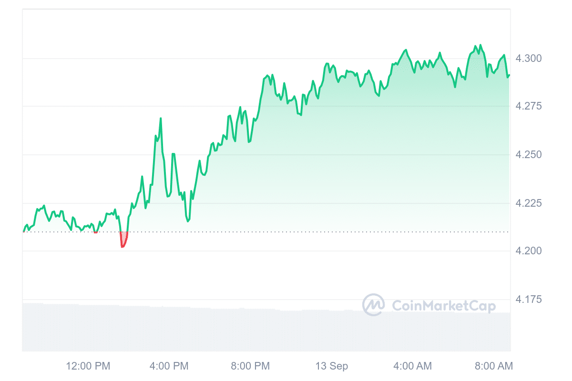Viewport: 572px width, 381px height.
Task: Select the 4:00 AM time label
Action: click(x=413, y=366)
